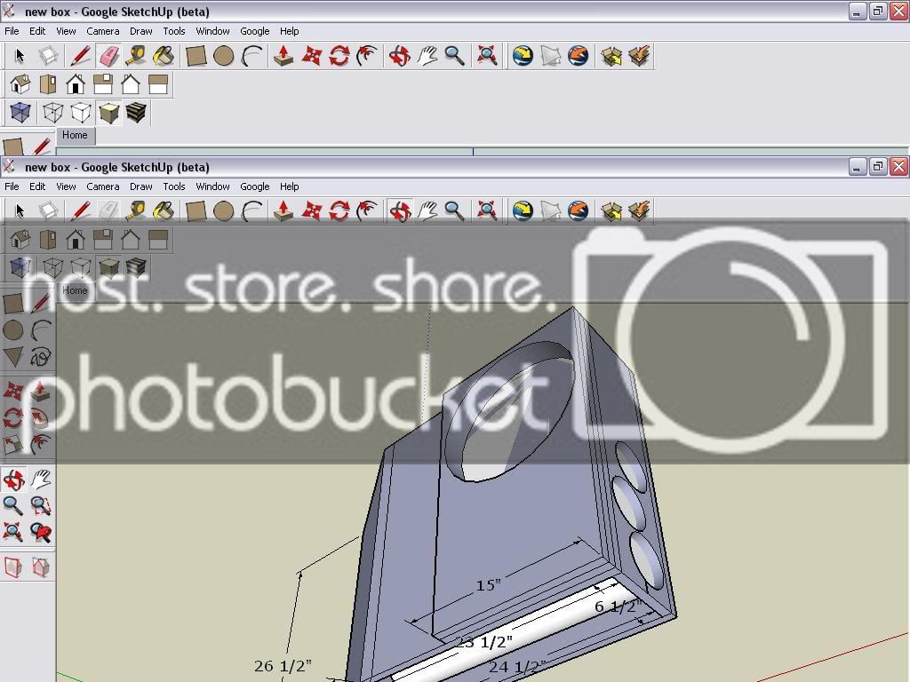910x682 pixels.
Task: Select the Home scene tab in lower window
Action: pos(75,290)
